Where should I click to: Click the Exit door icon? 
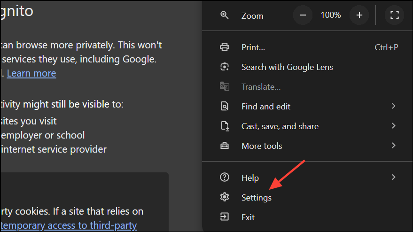225,217
